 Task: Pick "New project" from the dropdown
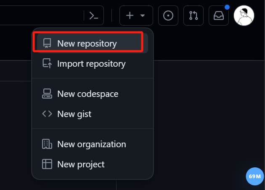(81, 164)
